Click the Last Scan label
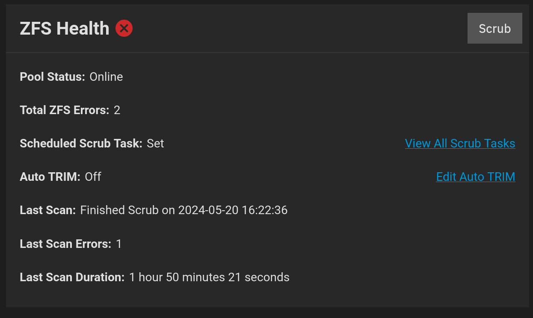Screen dimensions: 533x318 (x=48, y=210)
